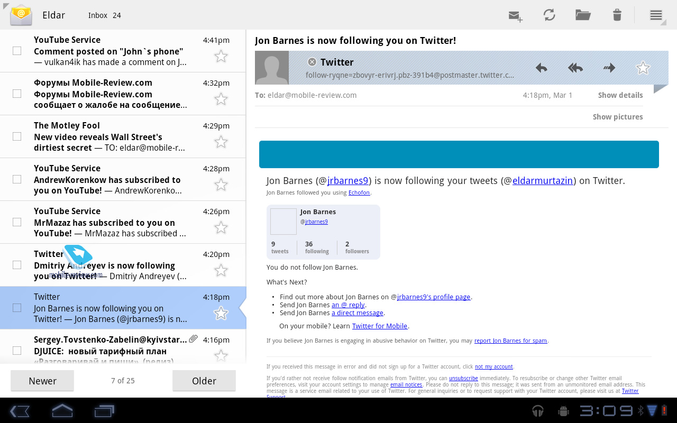This screenshot has height=423, width=677.
Task: Star the Mobile-Review.com forum email
Action: [221, 99]
